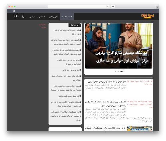Toggle dark mode moon icon

23,17
